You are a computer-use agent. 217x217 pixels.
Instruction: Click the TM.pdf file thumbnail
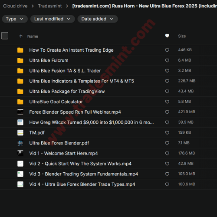(x=20, y=133)
